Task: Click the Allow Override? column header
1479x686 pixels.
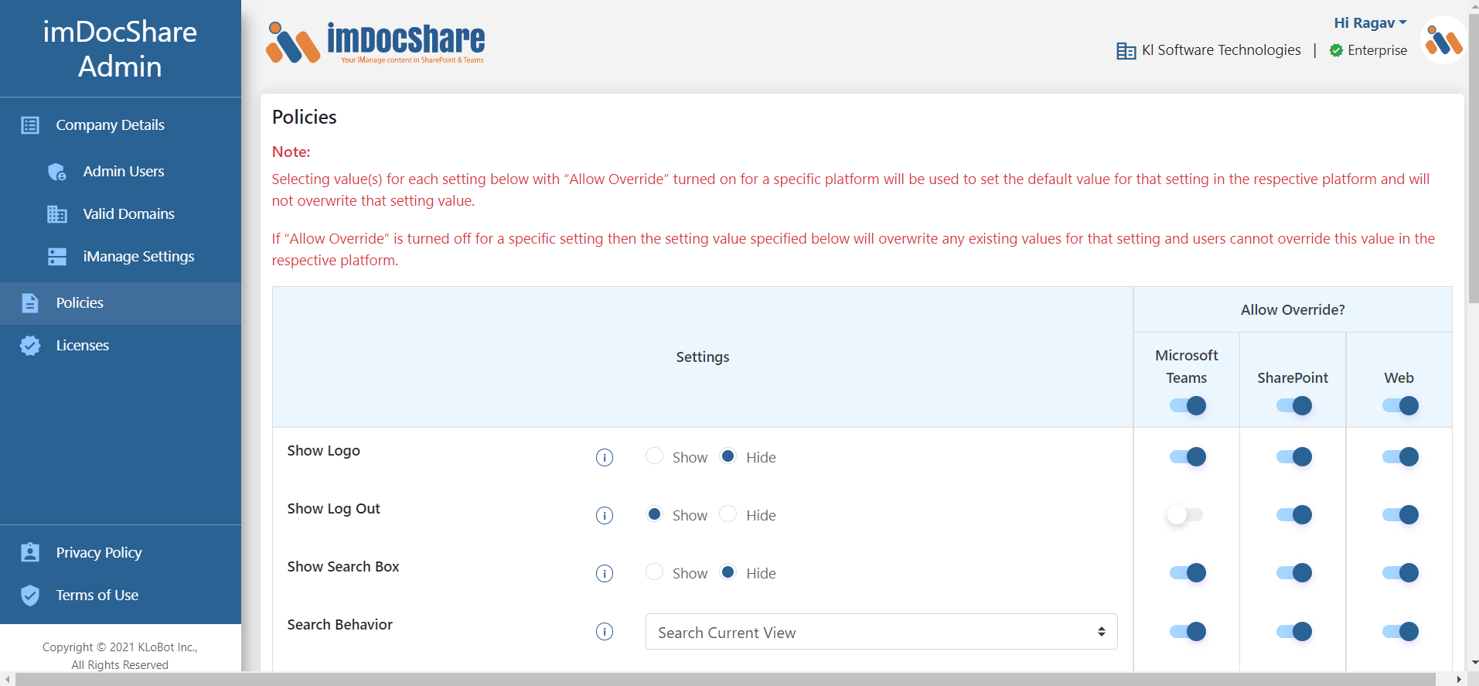Action: [1293, 310]
